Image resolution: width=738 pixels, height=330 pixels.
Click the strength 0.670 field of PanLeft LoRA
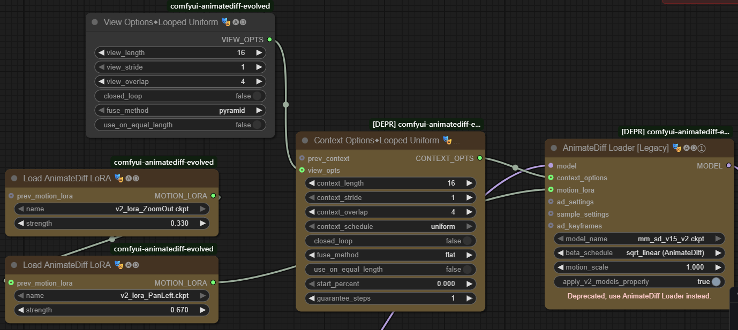[111, 310]
